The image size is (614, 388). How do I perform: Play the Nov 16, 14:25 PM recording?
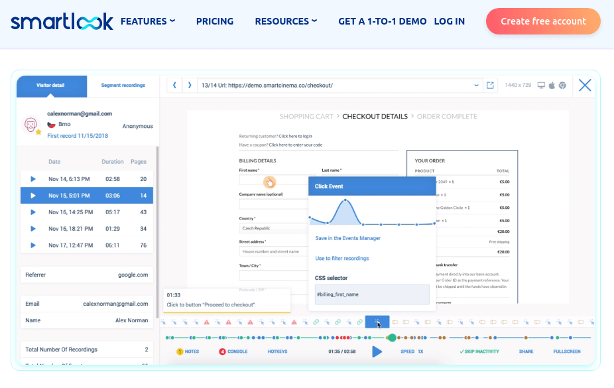tap(33, 212)
